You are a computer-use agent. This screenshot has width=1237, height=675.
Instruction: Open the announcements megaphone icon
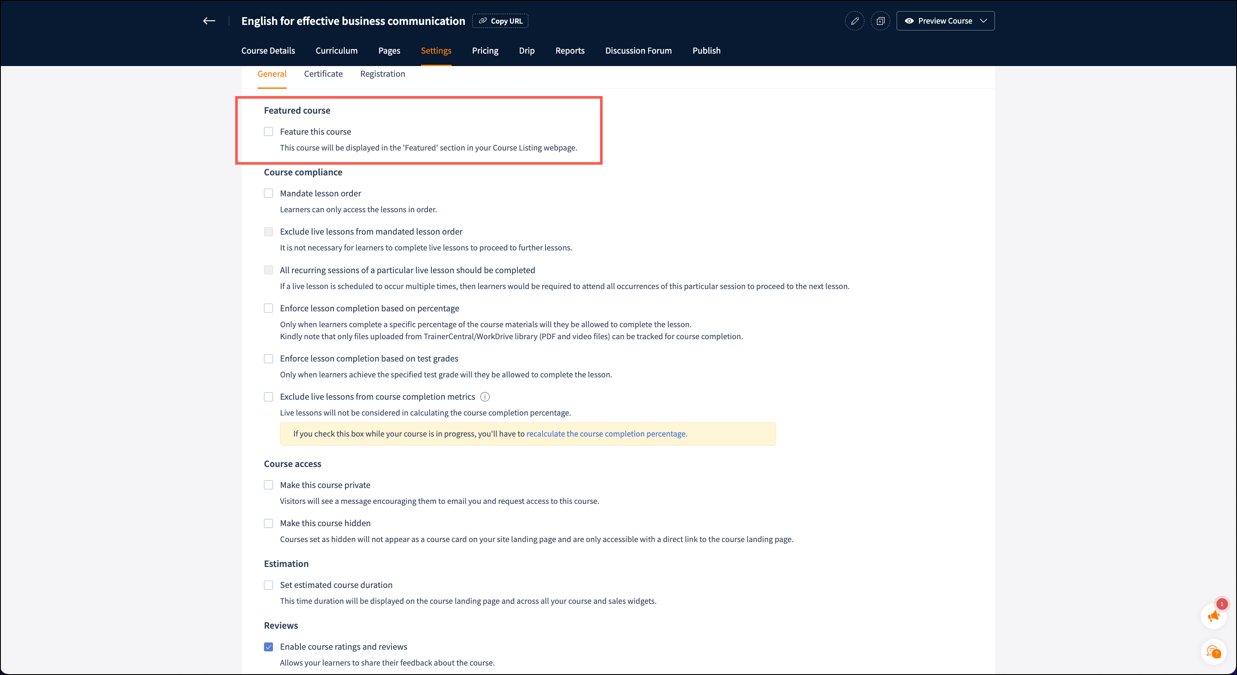pyautogui.click(x=1213, y=616)
